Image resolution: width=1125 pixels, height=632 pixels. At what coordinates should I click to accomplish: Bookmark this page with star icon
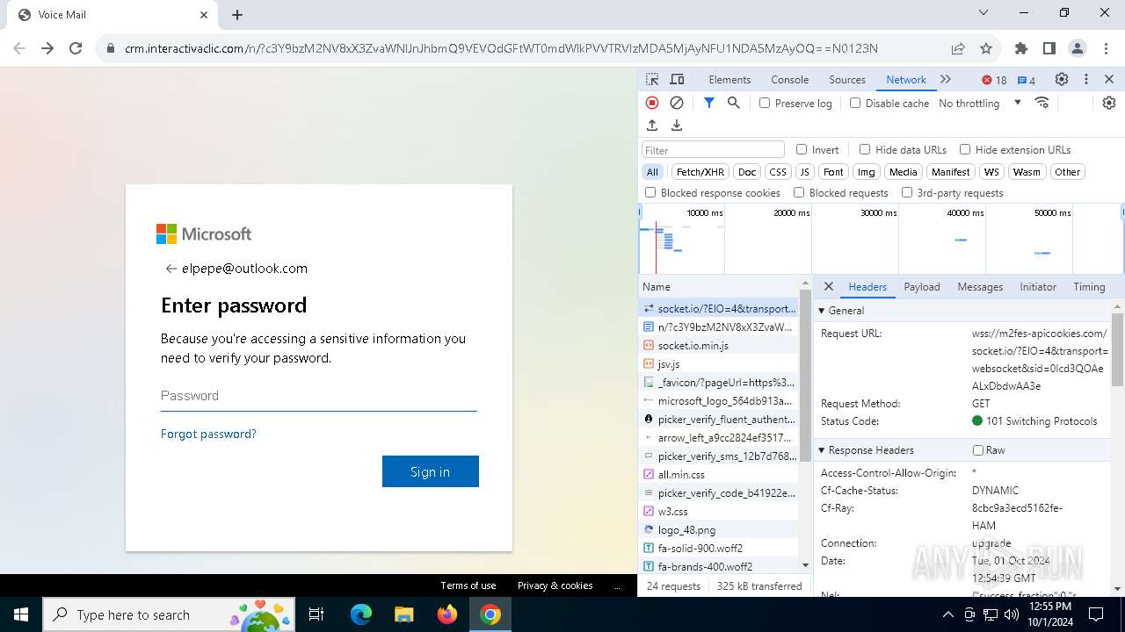tap(986, 48)
